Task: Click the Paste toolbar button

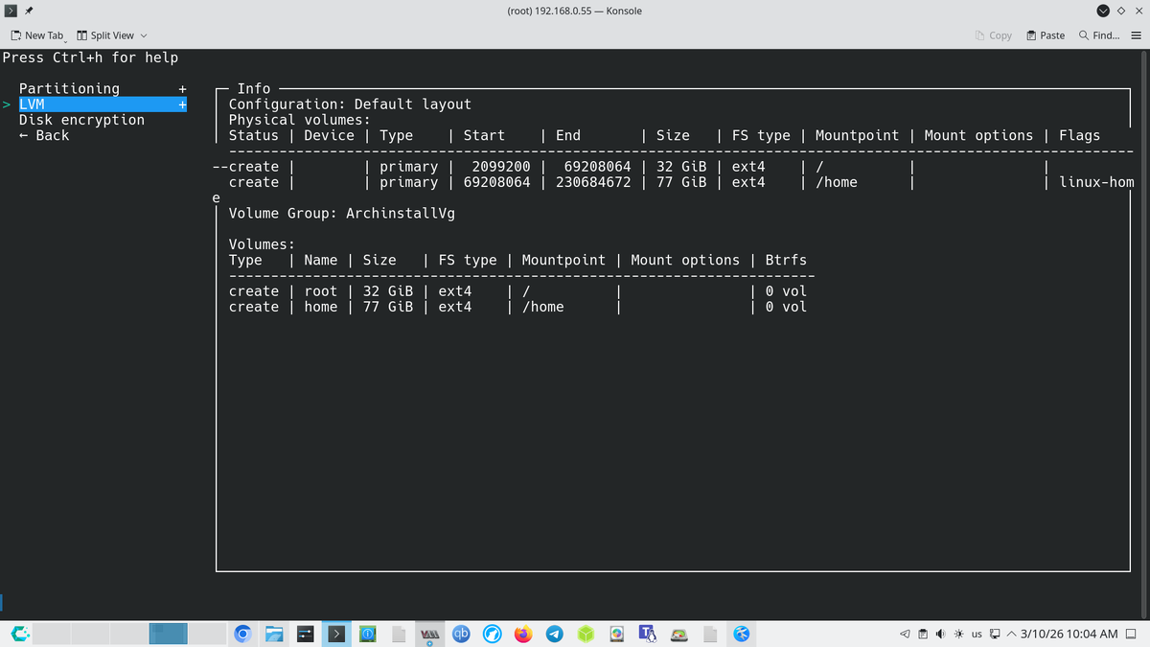Action: (1045, 35)
